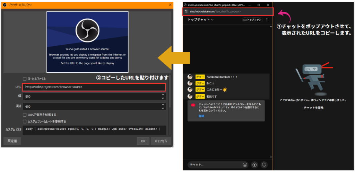
Task: Click がずー name badge on 初見です message
Action: 200,97
